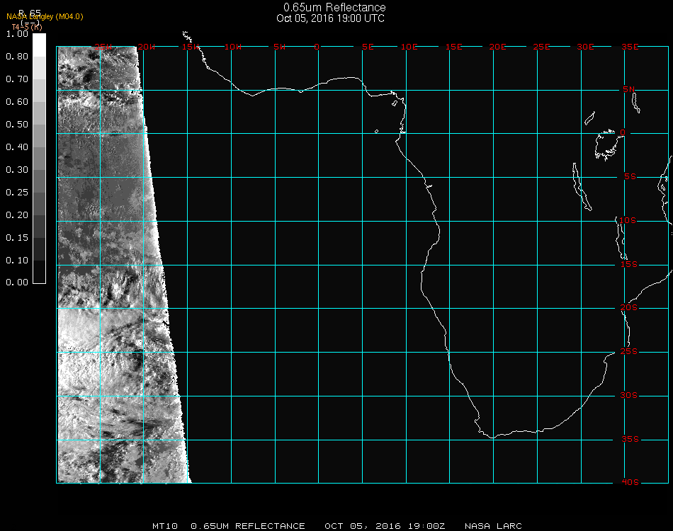Click the 0.15 colorbar scale value
Screen dimensions: 673x531
click(x=17, y=238)
